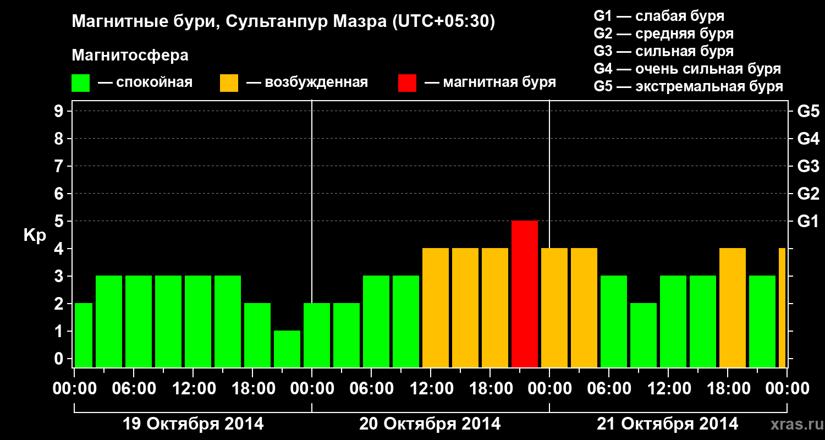Click the red 'магнитная буря' legend swatch
This screenshot has width=825, height=440.
pos(407,83)
